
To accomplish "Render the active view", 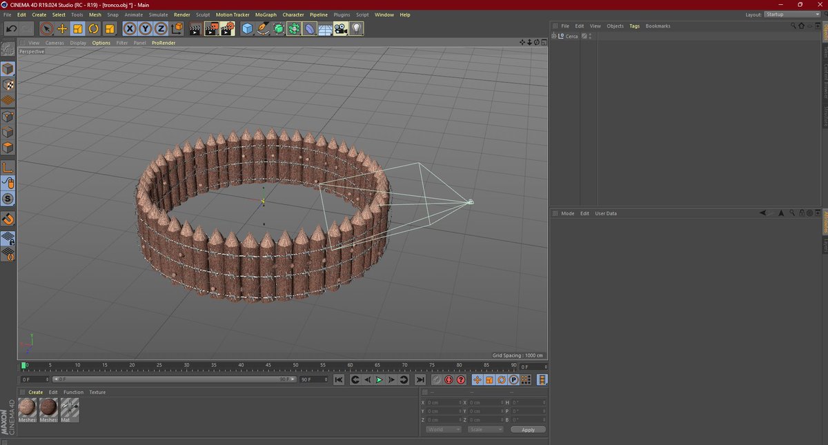I will 195,29.
